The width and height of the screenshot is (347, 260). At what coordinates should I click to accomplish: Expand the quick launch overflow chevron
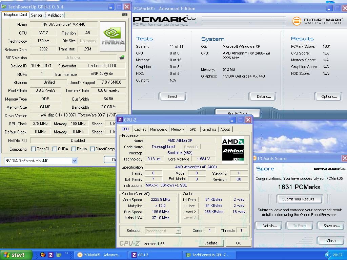coord(66,253)
